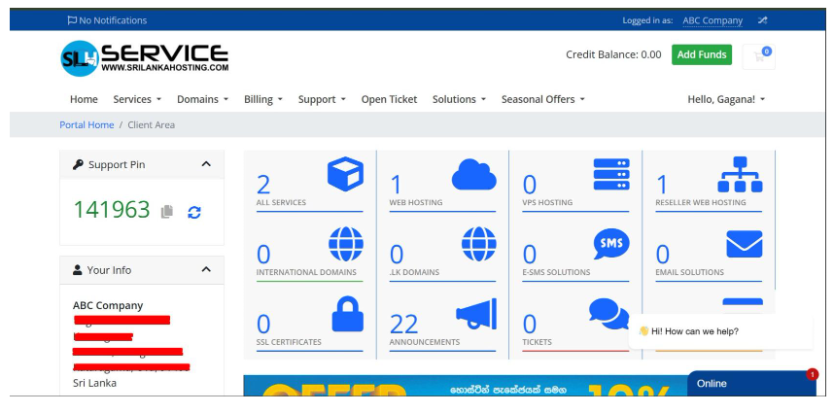Screen dimensions: 834x413
Task: Follow the Portal Home breadcrumb link
Action: tap(87, 124)
